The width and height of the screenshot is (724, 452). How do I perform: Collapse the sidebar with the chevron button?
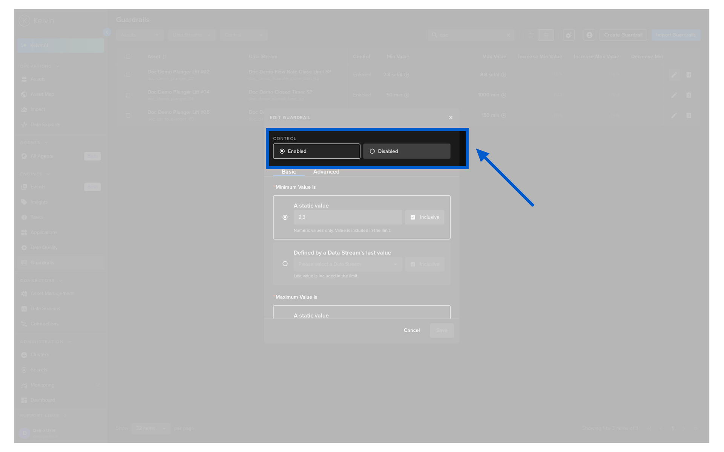107,32
